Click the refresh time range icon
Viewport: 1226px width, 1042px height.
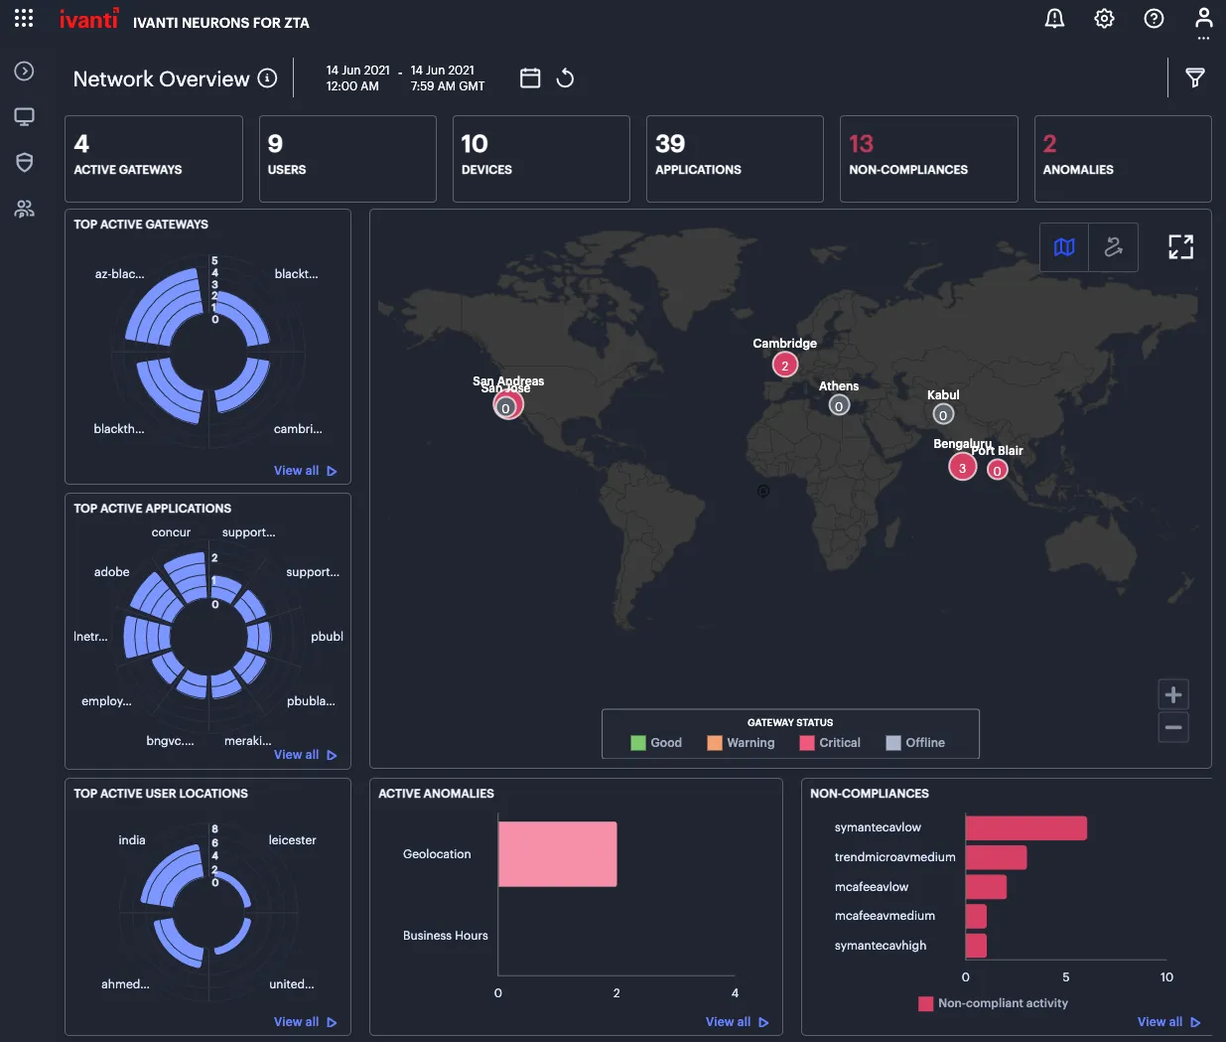tap(565, 77)
